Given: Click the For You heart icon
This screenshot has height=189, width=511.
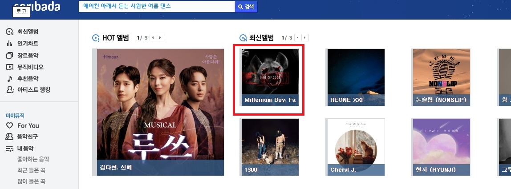Looking at the screenshot, I should [10, 125].
